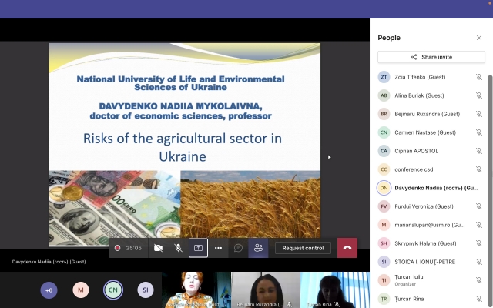Click CC avatar of conference csd
This screenshot has width=493, height=308.
pyautogui.click(x=384, y=169)
